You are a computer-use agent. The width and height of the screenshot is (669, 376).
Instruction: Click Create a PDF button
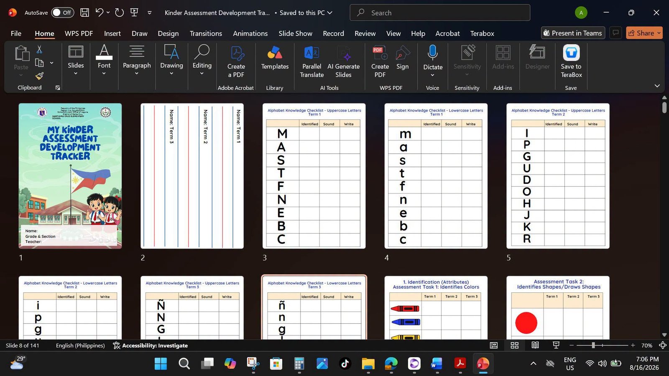coord(236,62)
